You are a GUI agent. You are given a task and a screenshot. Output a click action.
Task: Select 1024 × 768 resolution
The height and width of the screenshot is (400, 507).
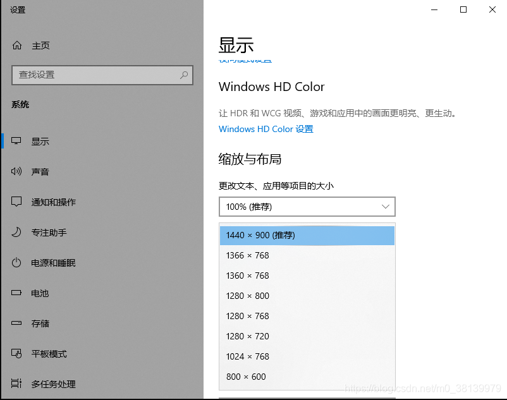[x=307, y=356]
